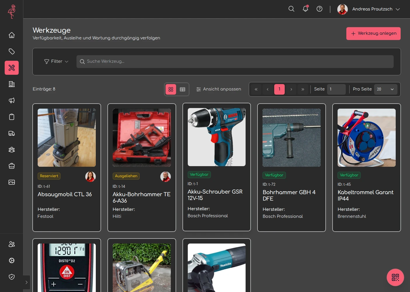Expand the sidebar with the arrow
Image resolution: width=410 pixels, height=292 pixels.
tap(27, 282)
